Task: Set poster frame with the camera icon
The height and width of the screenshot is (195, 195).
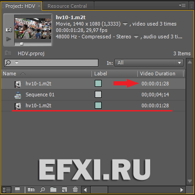Action: [9, 30]
